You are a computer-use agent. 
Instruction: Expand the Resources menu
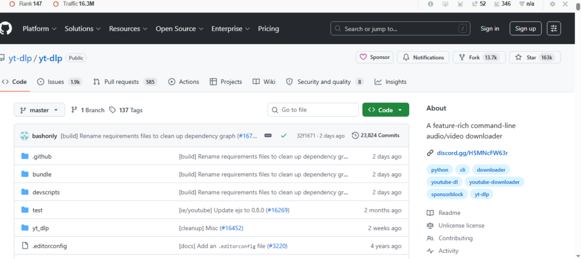[x=128, y=28]
